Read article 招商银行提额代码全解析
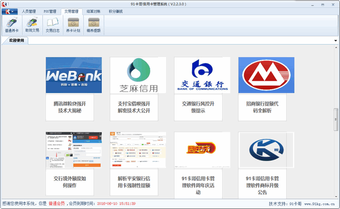The image size is (340, 209). 262,107
